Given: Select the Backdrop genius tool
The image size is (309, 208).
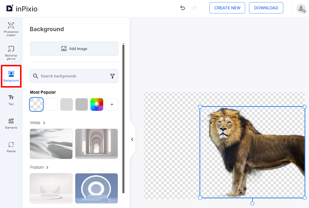Looking at the screenshot, I should 11,52.
